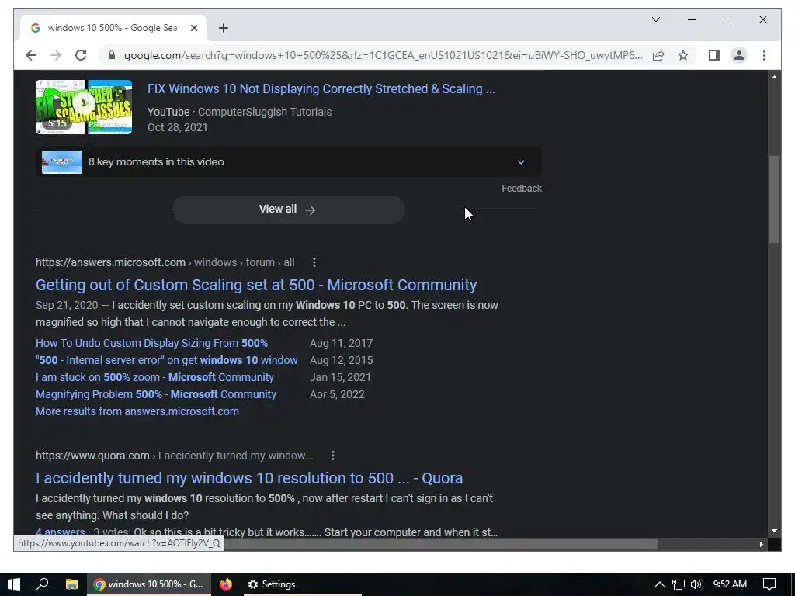Click the forward navigation arrow
The width and height of the screenshot is (795, 596).
click(x=56, y=55)
